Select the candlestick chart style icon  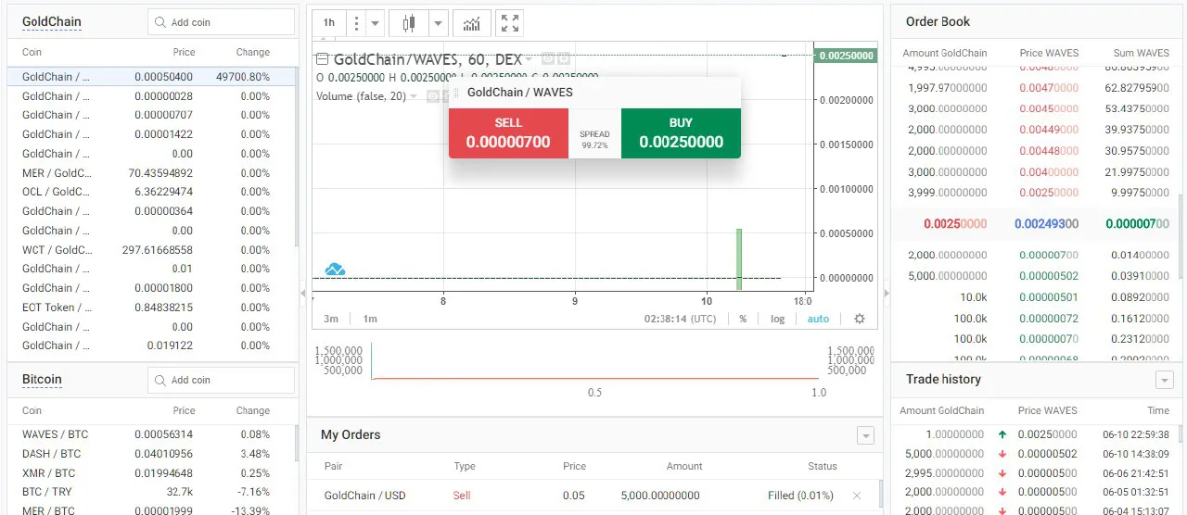409,22
